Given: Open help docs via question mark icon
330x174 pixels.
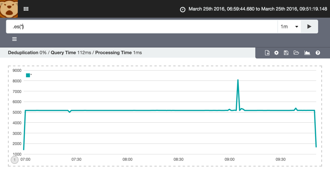Looking at the screenshot, I should tap(318, 53).
